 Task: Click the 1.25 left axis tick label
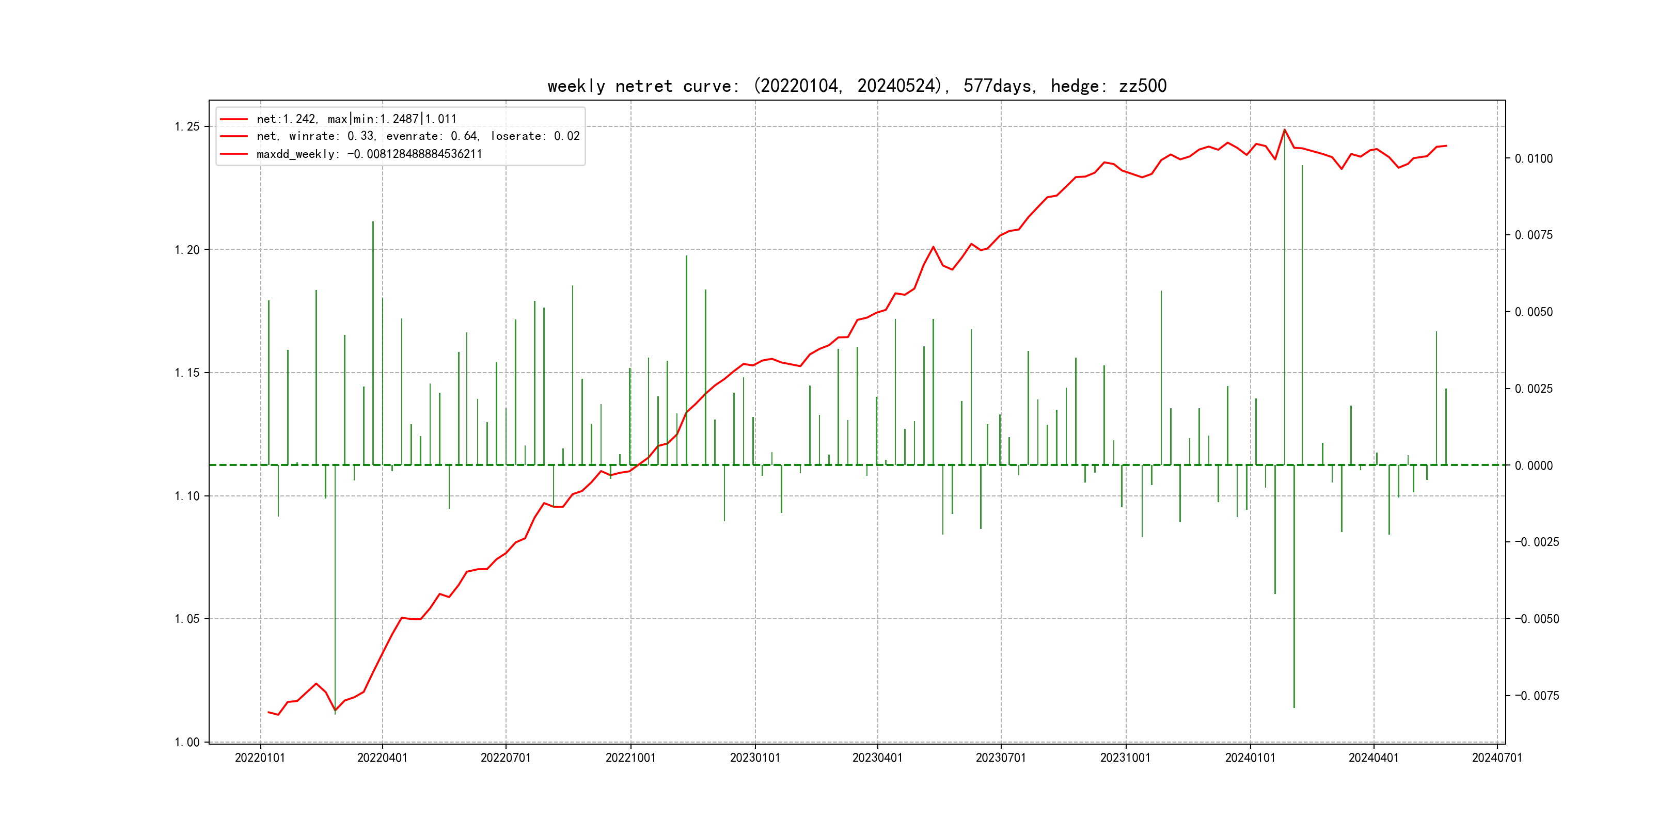click(x=187, y=126)
